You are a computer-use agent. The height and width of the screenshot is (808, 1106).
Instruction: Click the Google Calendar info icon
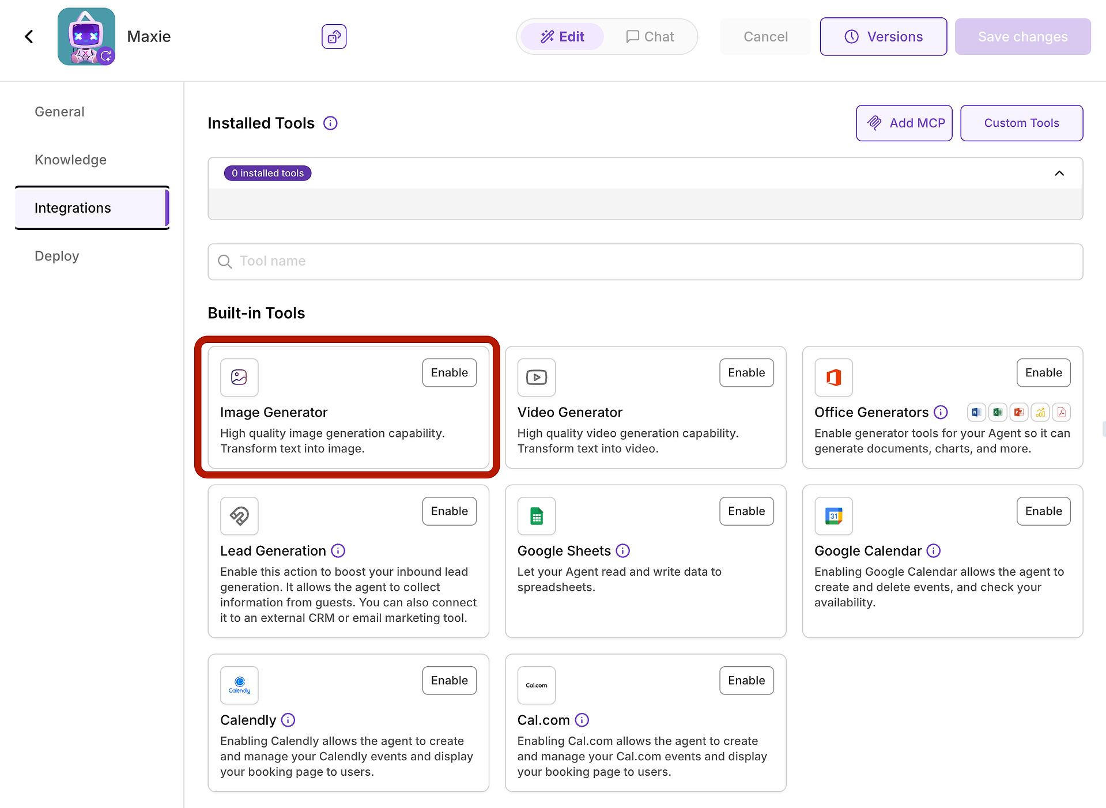934,551
